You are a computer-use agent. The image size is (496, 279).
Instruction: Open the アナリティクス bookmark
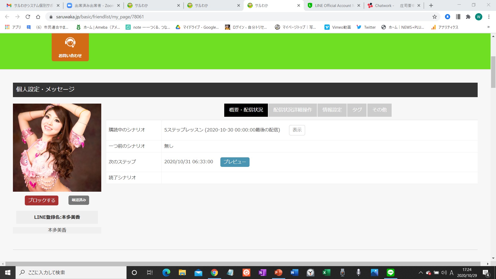[x=445, y=27]
